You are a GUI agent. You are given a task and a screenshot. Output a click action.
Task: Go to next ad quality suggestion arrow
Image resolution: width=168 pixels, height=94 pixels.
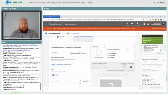pyautogui.click(x=130, y=50)
